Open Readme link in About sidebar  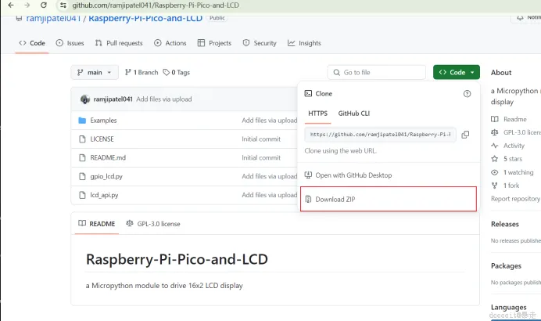509,119
